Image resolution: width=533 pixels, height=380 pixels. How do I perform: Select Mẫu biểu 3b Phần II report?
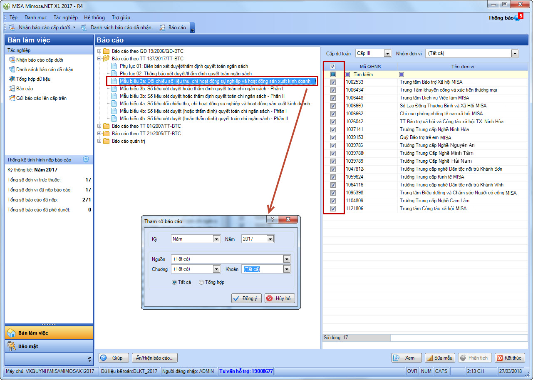click(202, 96)
